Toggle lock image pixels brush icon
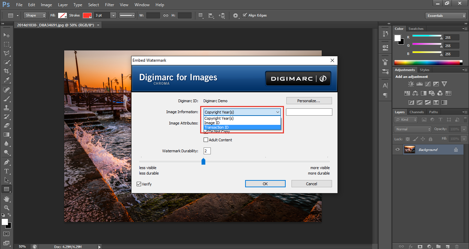 click(x=415, y=139)
